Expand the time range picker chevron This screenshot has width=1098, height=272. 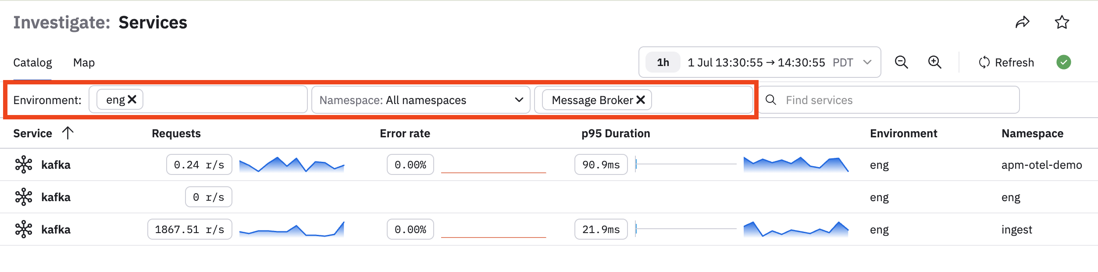click(x=867, y=62)
